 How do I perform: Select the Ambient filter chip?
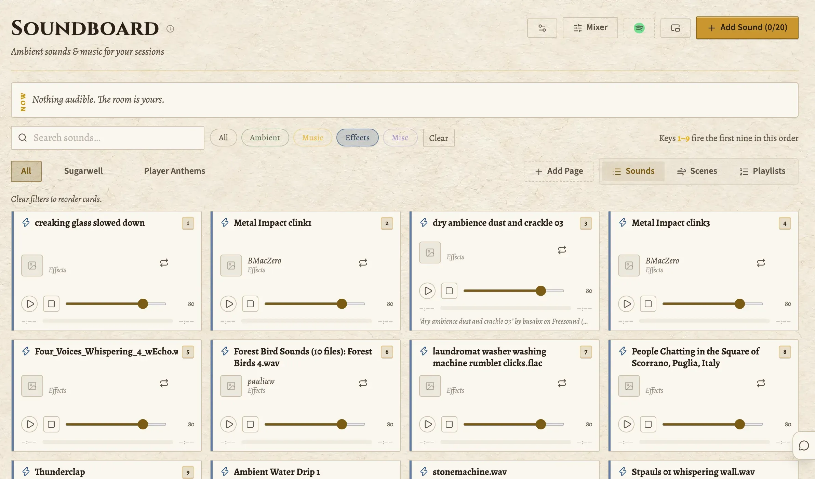(x=265, y=138)
